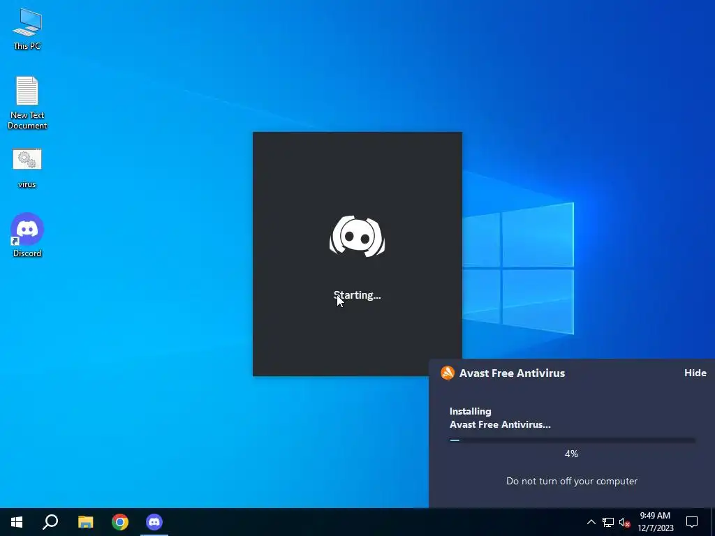
Task: Select the Discord desktop shortcut
Action: [27, 235]
